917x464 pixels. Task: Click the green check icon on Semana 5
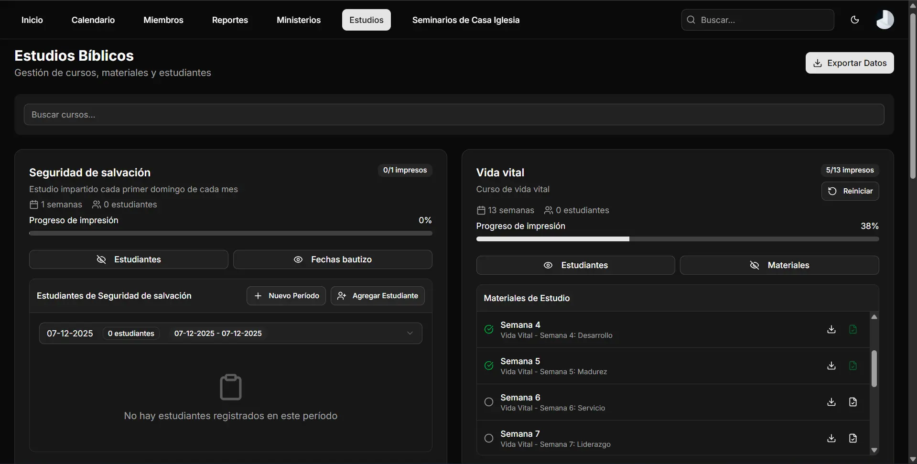(488, 365)
